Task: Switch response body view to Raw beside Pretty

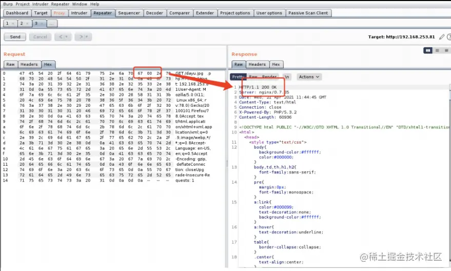Action: tap(253, 77)
